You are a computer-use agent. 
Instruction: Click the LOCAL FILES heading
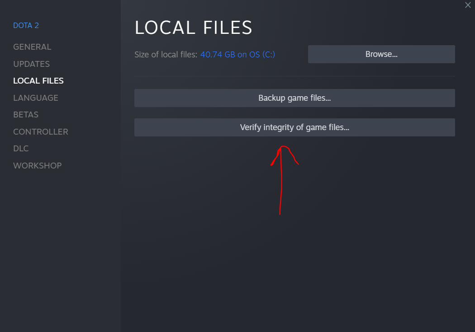(194, 28)
